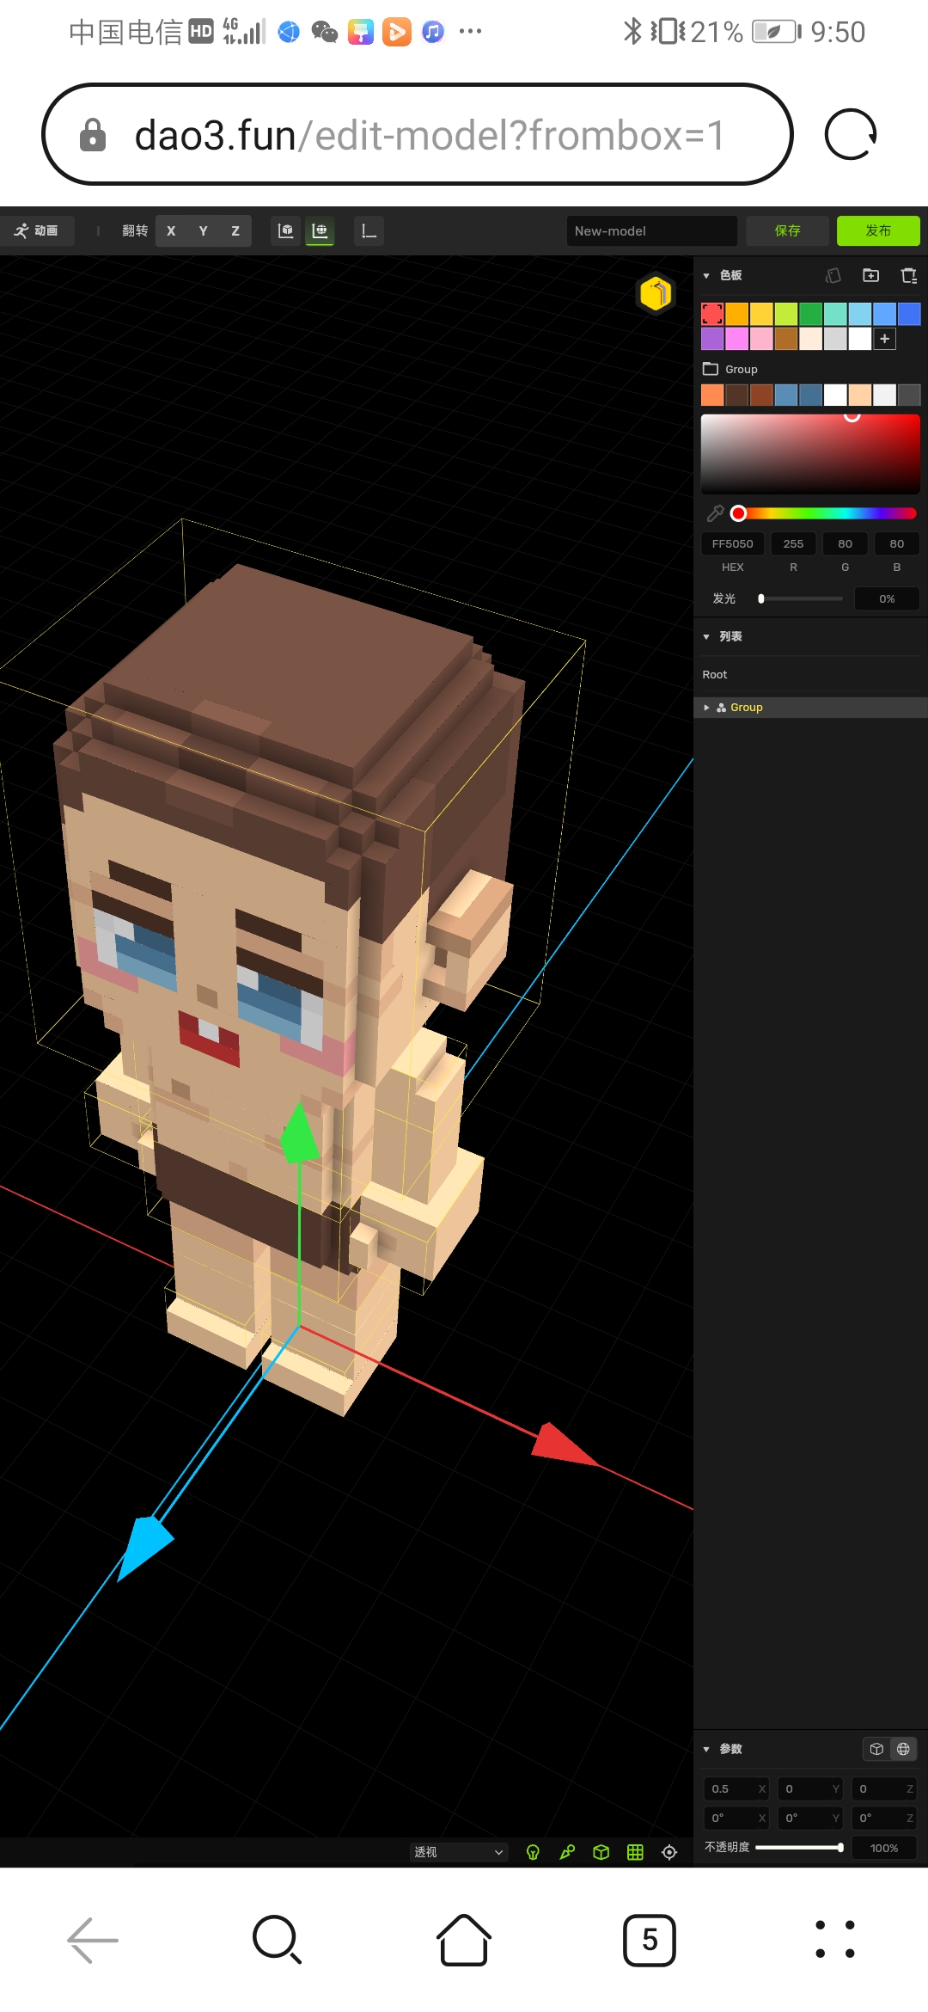Edit the Z position field
The image size is (928, 2012).
tap(884, 1789)
